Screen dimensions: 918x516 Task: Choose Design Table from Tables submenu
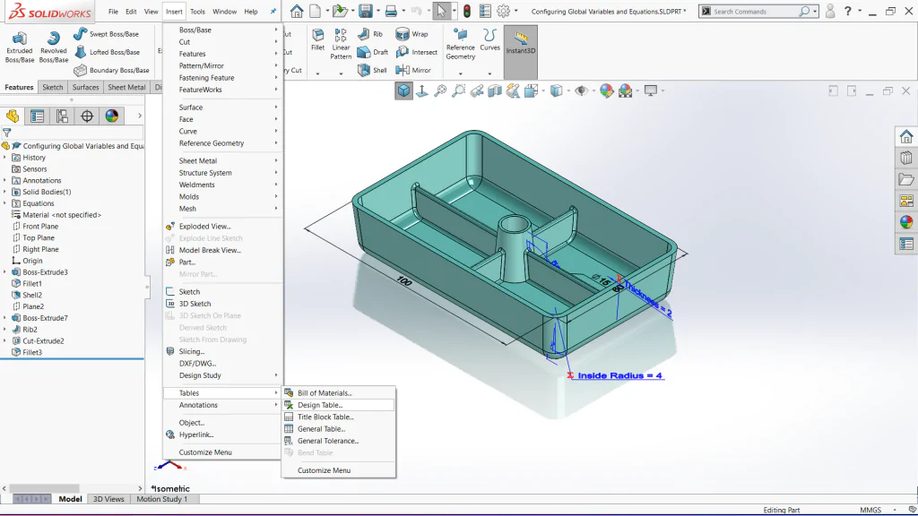pos(338,405)
